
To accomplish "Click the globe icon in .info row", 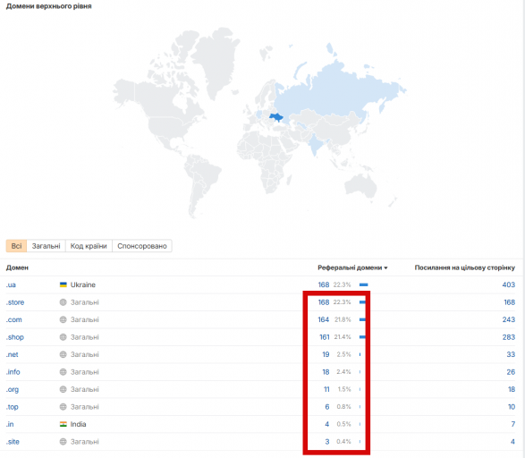I will point(63,372).
